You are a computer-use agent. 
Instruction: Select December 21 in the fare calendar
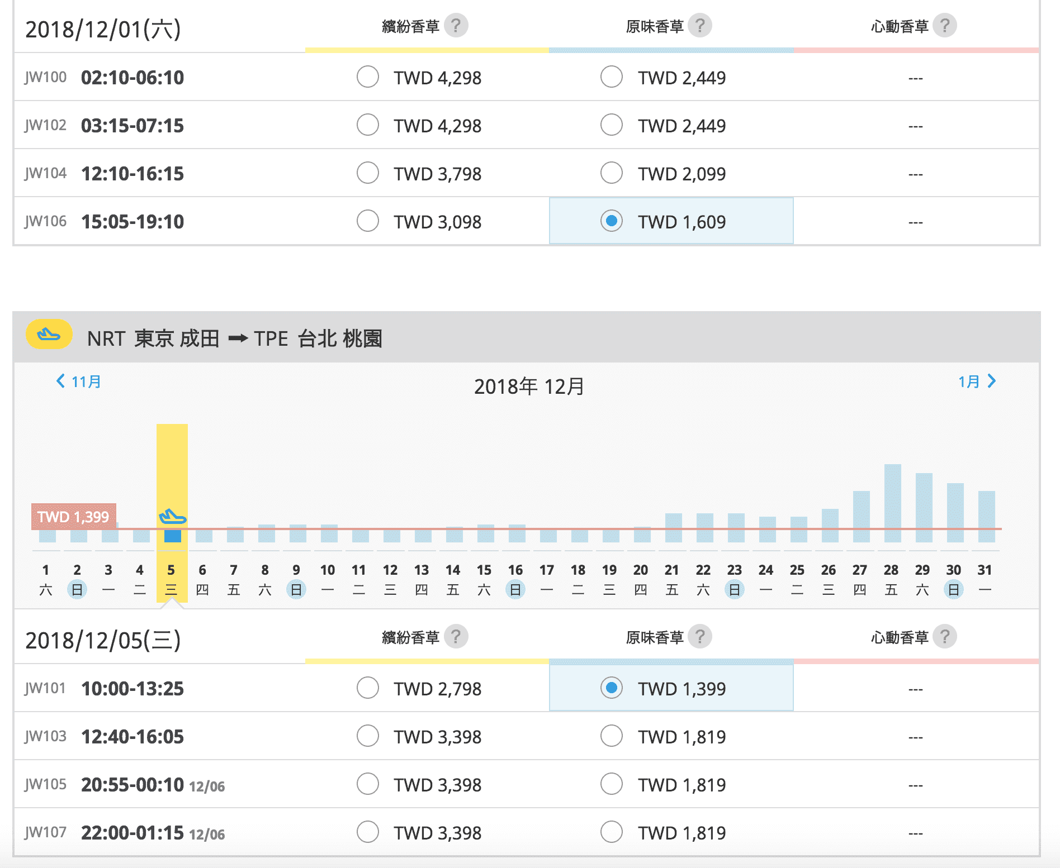tap(672, 580)
